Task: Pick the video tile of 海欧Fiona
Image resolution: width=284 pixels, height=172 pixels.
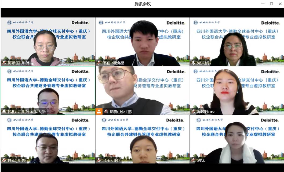Action: (x=237, y=91)
